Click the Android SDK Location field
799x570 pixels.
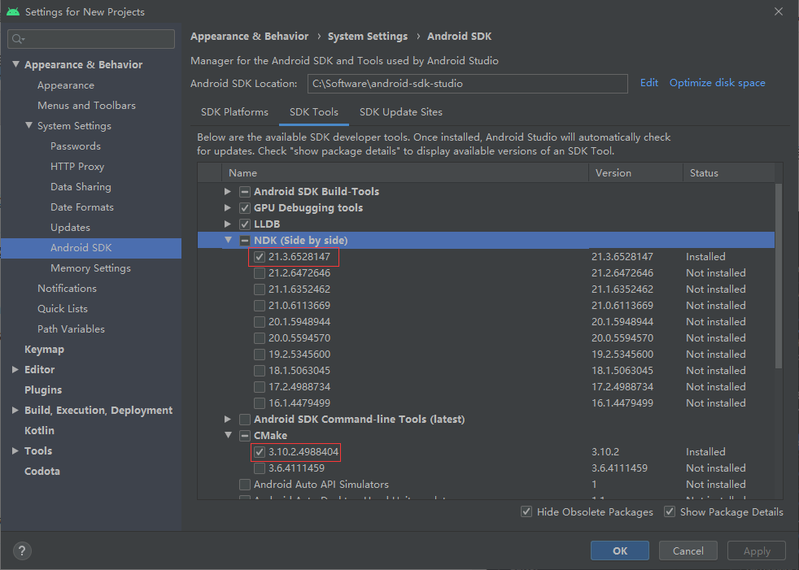pos(467,83)
